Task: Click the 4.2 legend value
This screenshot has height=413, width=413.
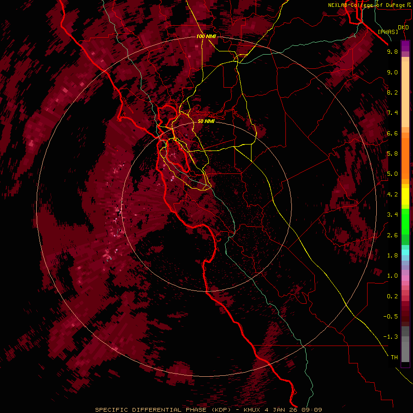Action: coord(392,195)
